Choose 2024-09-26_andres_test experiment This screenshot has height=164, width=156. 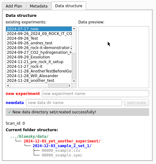coord(39,43)
